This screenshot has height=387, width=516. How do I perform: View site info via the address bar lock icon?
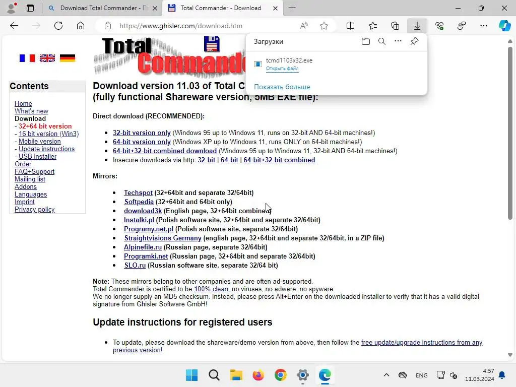point(108,26)
